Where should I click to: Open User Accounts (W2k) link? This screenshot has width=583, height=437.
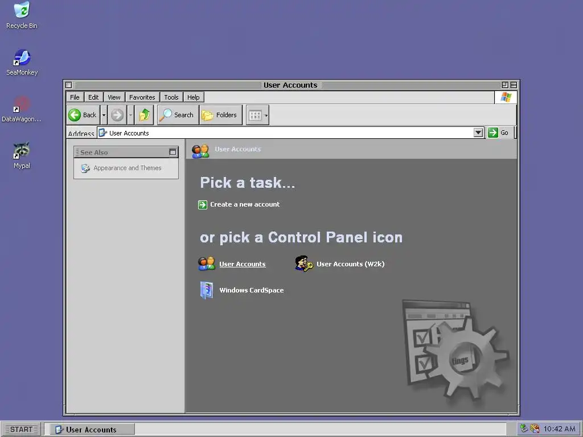click(x=350, y=264)
